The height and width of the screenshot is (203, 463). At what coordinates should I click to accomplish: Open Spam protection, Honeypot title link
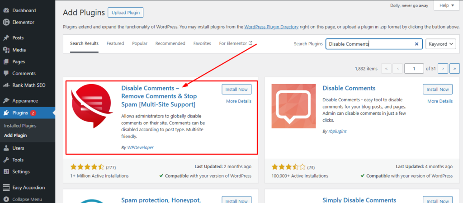point(161,200)
